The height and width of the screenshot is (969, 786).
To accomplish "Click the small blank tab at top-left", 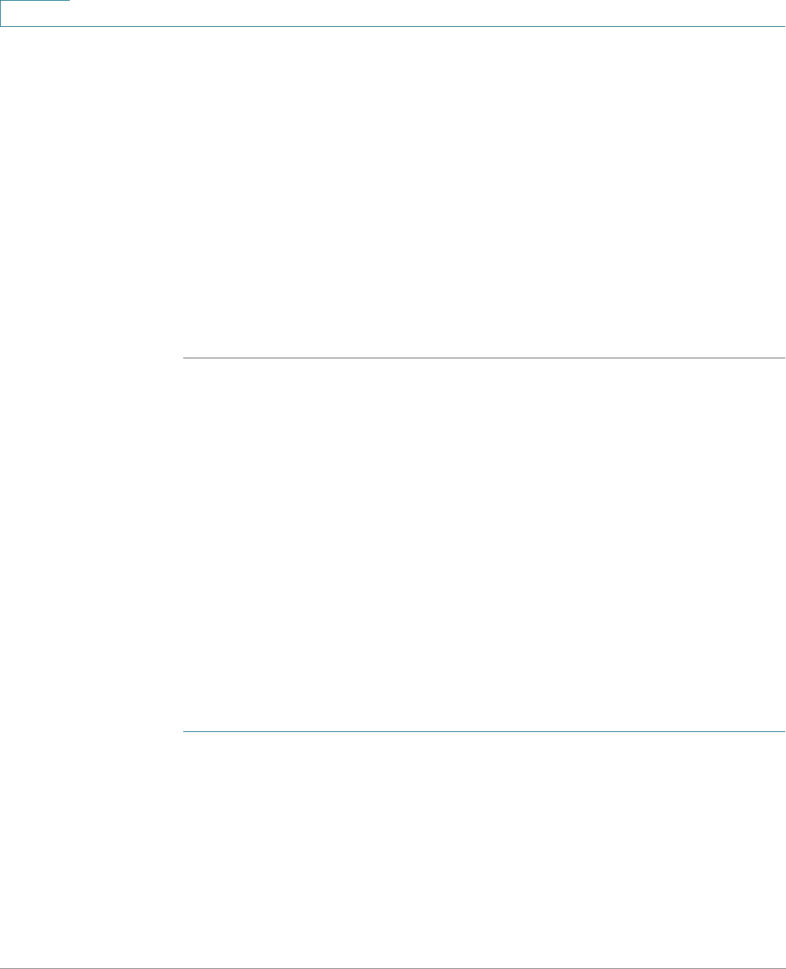I will [x=35, y=13].
